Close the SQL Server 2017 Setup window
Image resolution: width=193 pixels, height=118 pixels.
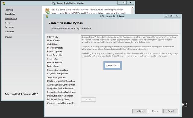[x=177, y=16]
